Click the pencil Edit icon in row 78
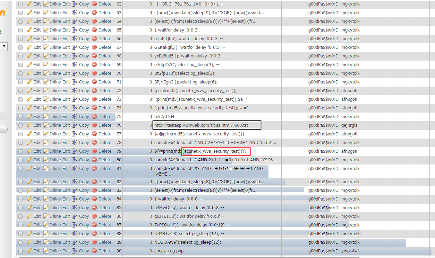Screen dimensions: 435x258 [29, 143]
